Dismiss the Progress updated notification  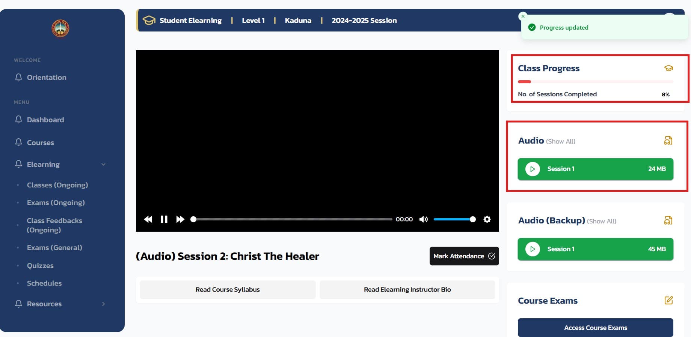[x=523, y=16]
